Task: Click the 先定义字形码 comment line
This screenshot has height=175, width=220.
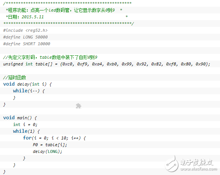Action: click(50, 57)
